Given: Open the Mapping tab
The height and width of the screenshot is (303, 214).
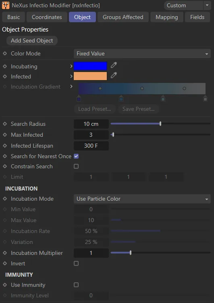Looking at the screenshot, I should [167, 17].
